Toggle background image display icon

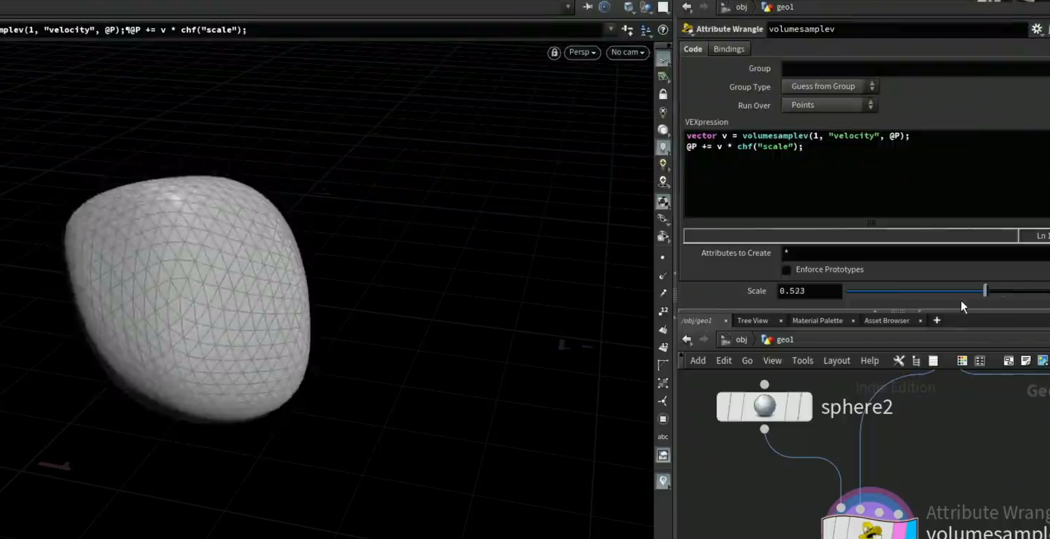(663, 455)
